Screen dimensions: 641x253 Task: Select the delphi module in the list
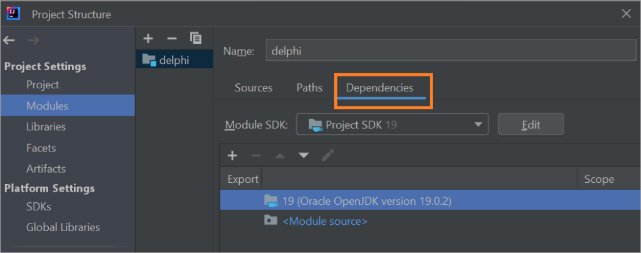coord(174,59)
